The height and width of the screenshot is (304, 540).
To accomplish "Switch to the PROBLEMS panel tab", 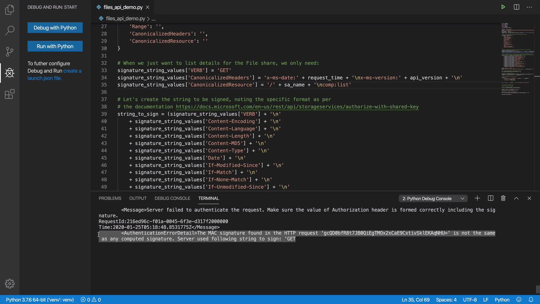I will click(110, 198).
